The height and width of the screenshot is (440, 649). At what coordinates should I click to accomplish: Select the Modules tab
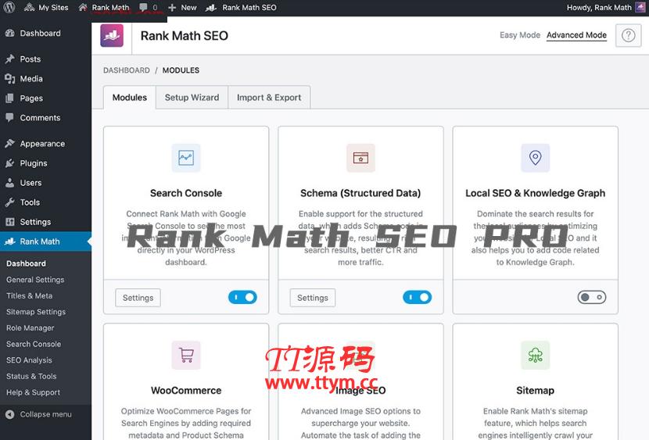click(x=130, y=98)
